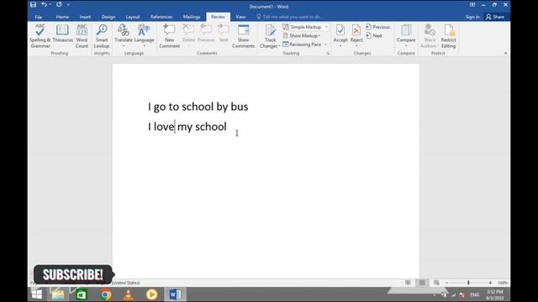Collapse the ribbon
Image resolution: width=538 pixels, height=302 pixels.
[x=505, y=54]
